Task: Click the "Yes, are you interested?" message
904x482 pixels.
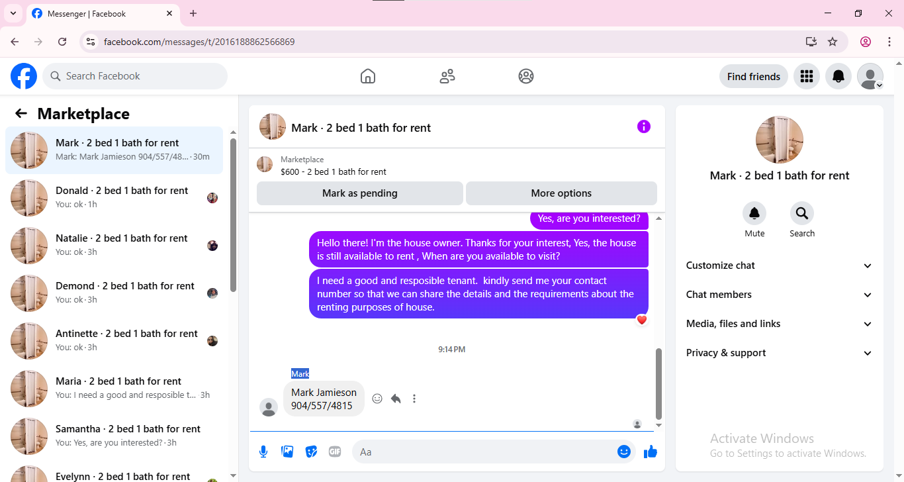Action: [589, 219]
